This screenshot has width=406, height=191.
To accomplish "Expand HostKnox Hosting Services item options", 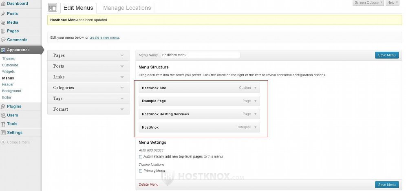I will pyautogui.click(x=255, y=114).
